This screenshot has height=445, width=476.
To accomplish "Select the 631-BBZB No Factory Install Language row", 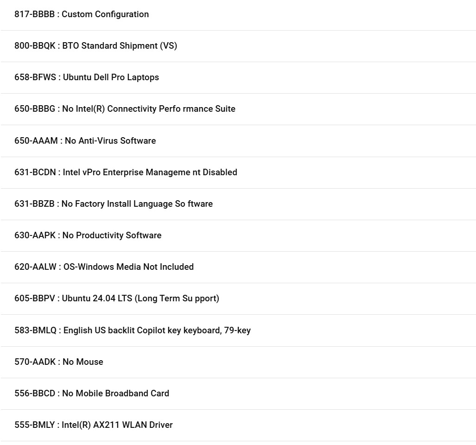I will coord(238,204).
